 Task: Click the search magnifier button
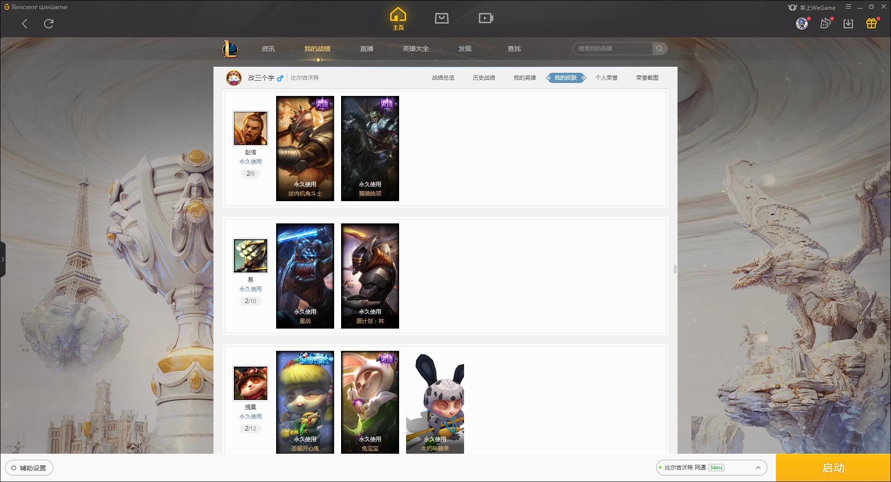point(659,49)
